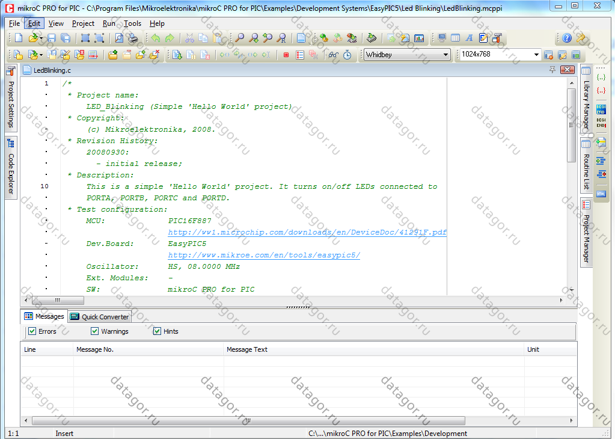Click the Line column header
The height and width of the screenshot is (439, 615).
(47, 349)
